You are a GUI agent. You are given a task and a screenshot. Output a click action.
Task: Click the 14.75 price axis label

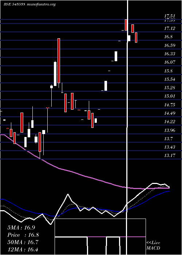pos(170,105)
